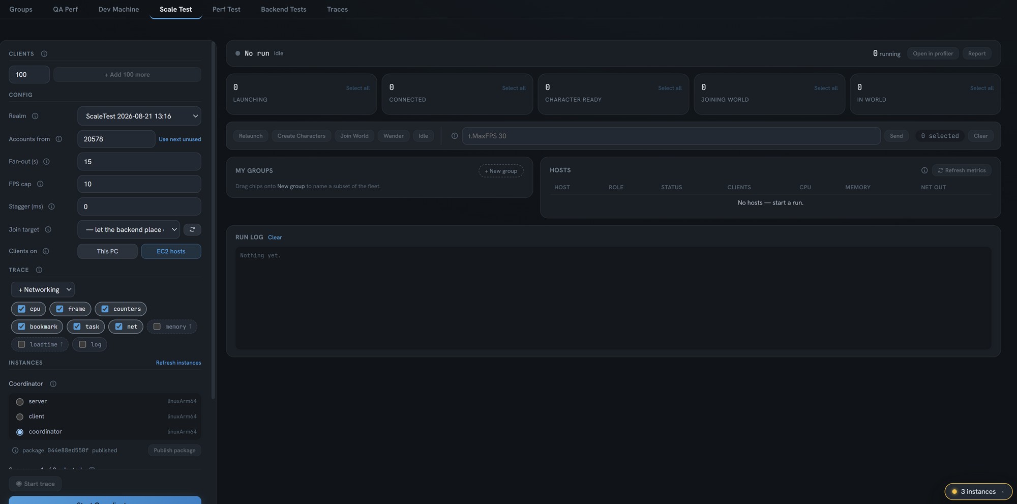Enable the memory trace channel
The height and width of the screenshot is (504, 1017).
point(157,327)
